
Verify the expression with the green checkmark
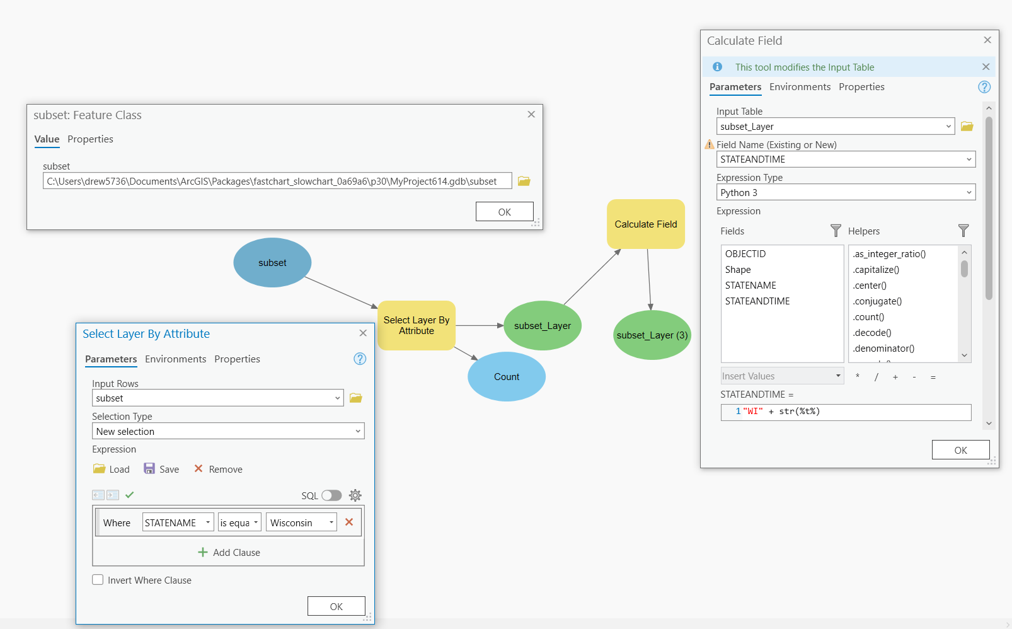click(130, 495)
